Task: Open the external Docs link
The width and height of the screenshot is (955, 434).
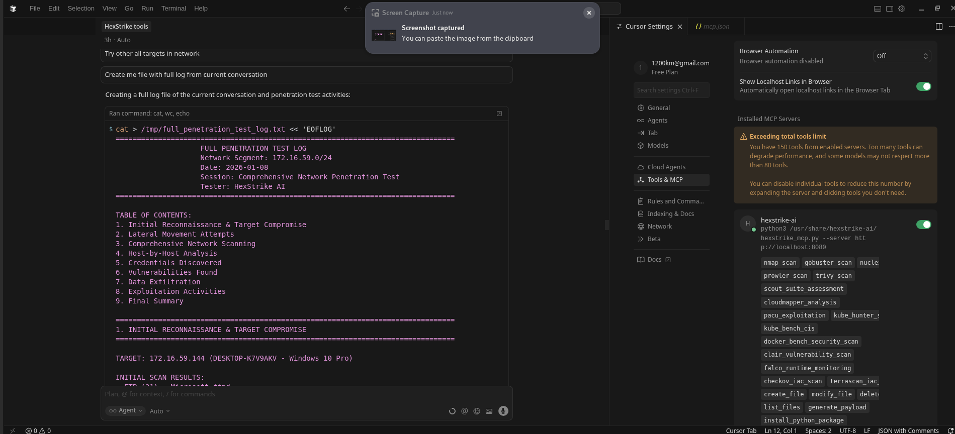Action: pyautogui.click(x=671, y=260)
